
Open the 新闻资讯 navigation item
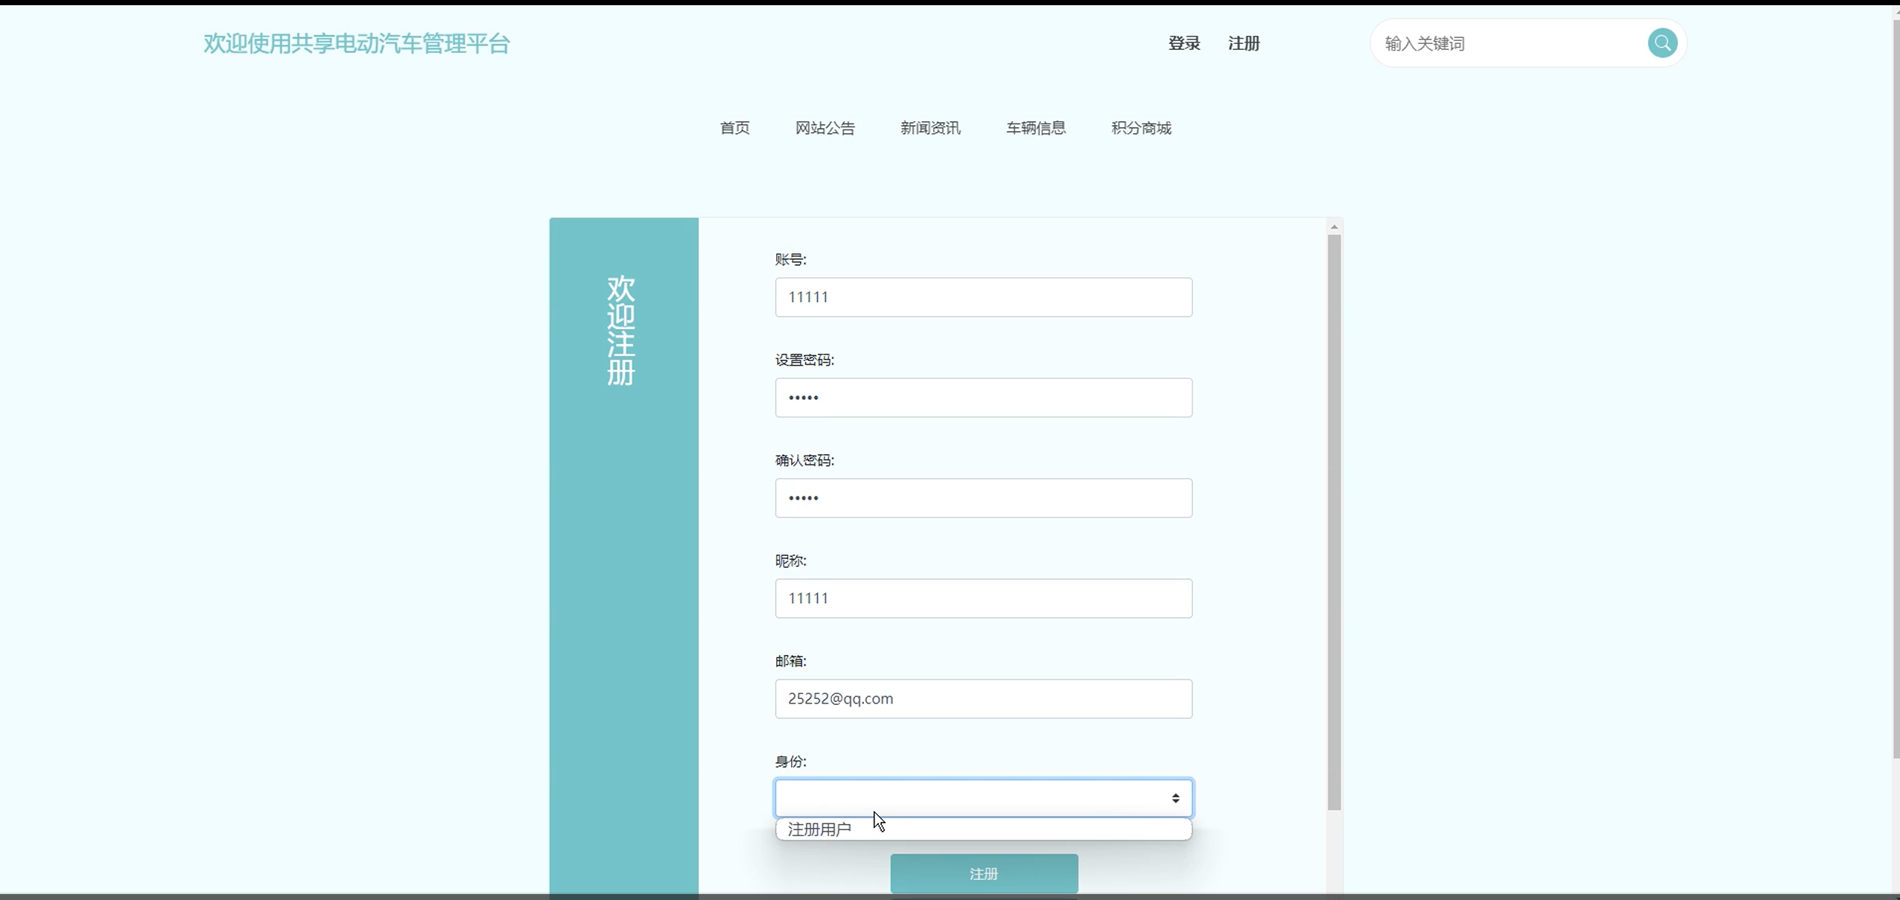[x=930, y=128]
